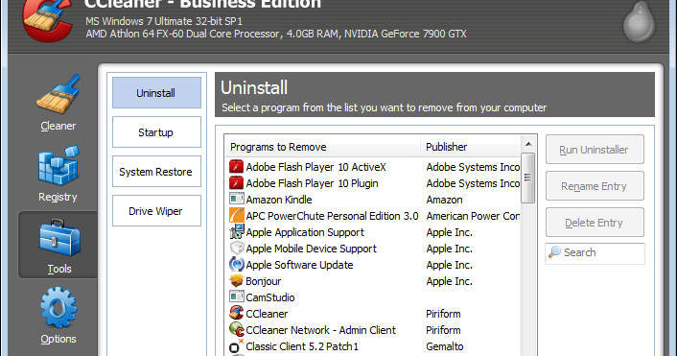
Task: Switch to the Uninstall tab
Action: [156, 93]
